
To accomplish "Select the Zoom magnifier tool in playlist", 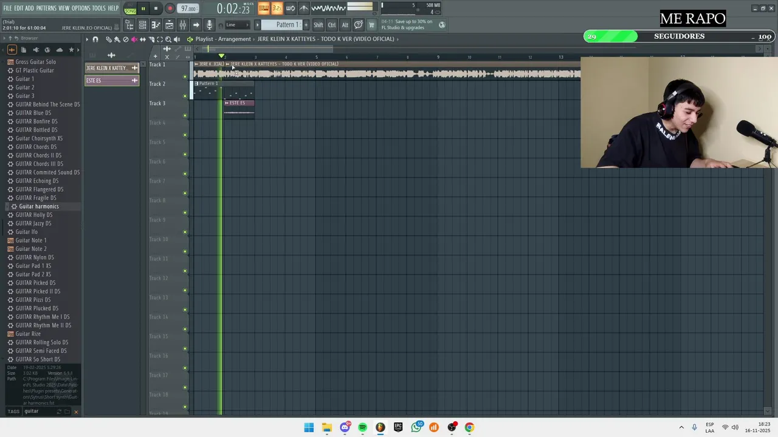I will [168, 39].
